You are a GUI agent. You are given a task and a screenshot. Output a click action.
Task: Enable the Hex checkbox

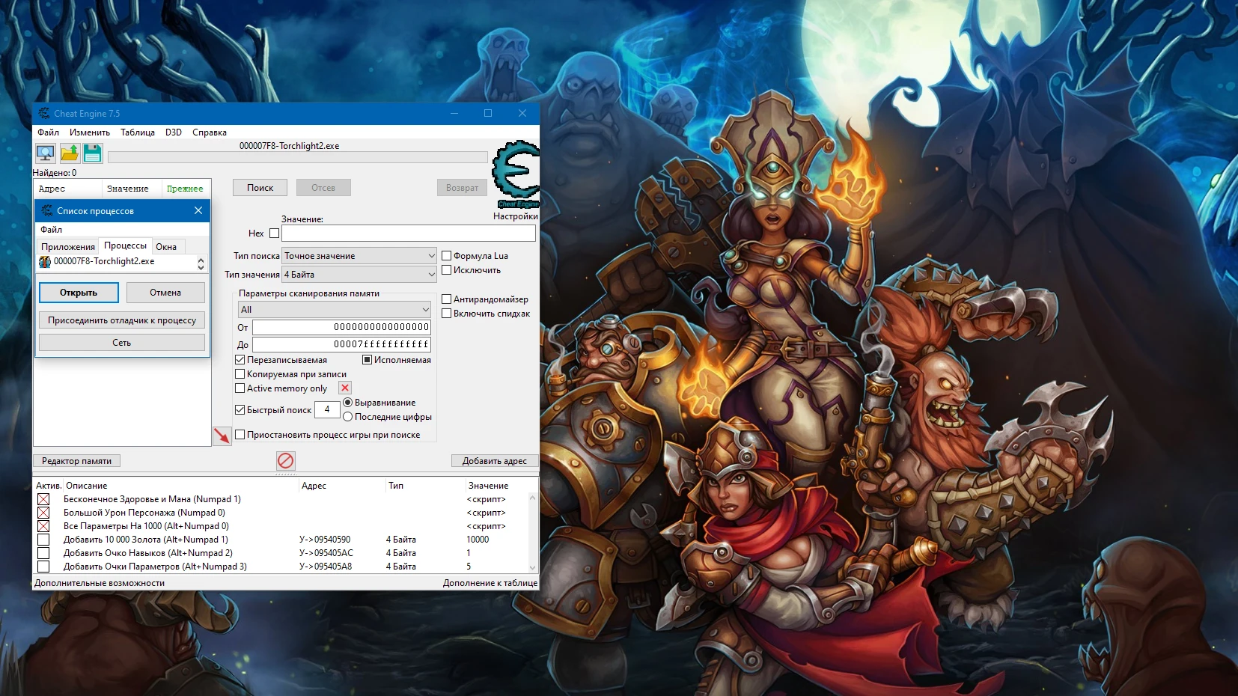pyautogui.click(x=274, y=233)
